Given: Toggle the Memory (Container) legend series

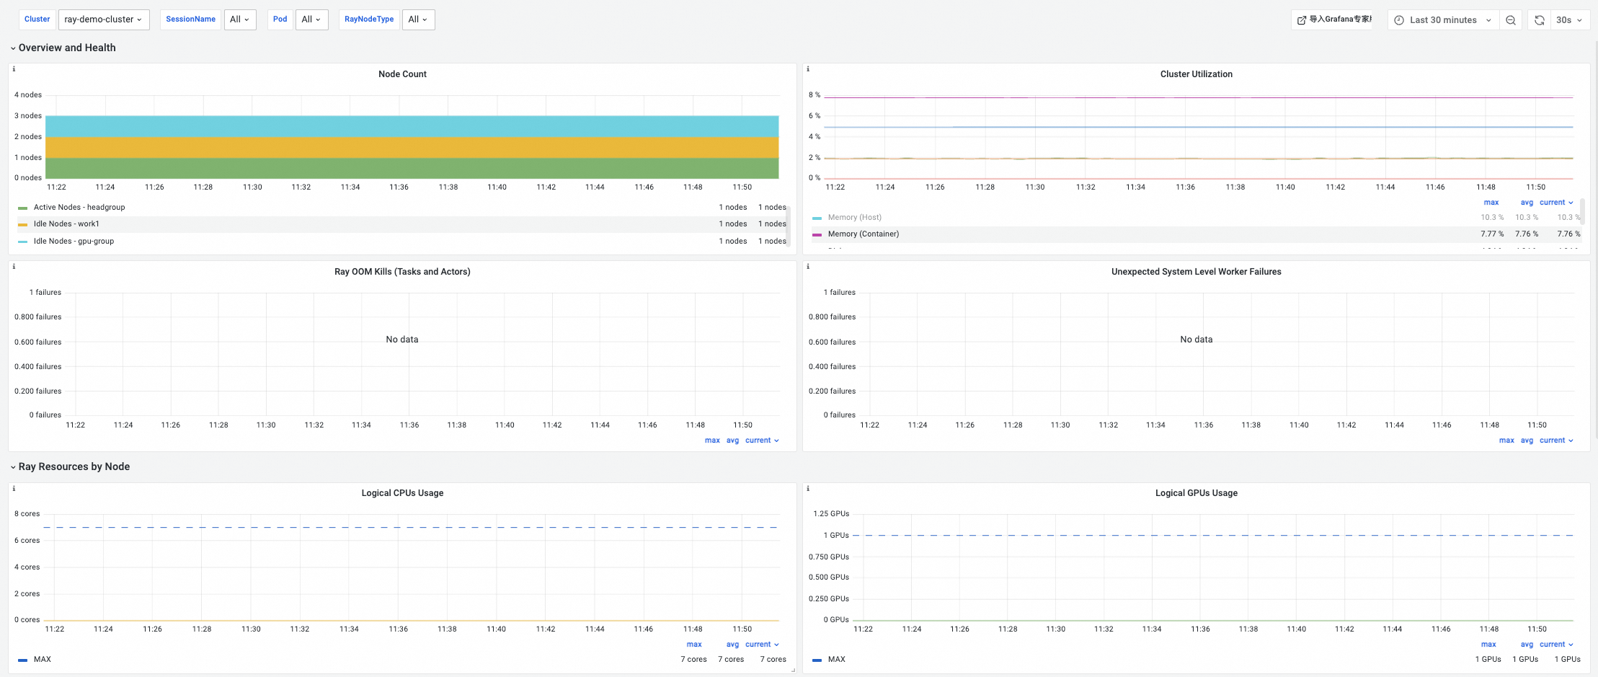Looking at the screenshot, I should click(x=864, y=234).
